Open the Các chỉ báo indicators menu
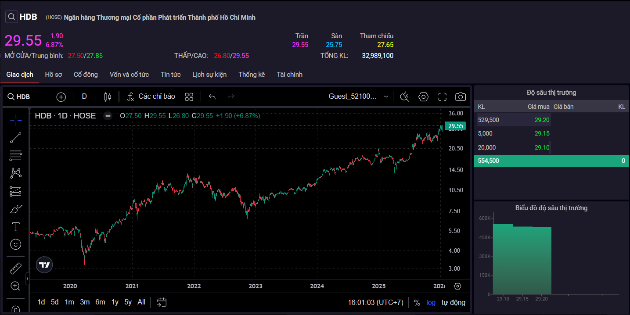 pyautogui.click(x=151, y=97)
